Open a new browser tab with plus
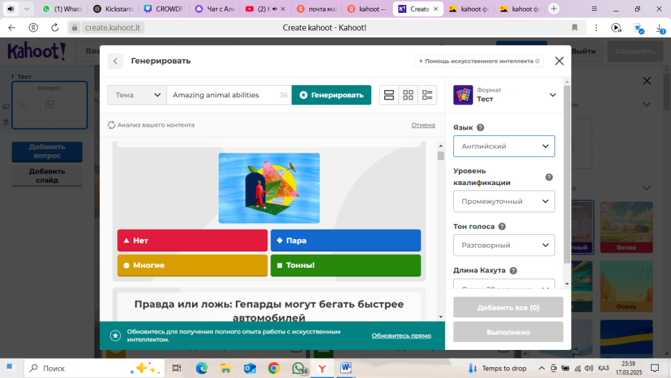Image resolution: width=671 pixels, height=378 pixels. [554, 9]
